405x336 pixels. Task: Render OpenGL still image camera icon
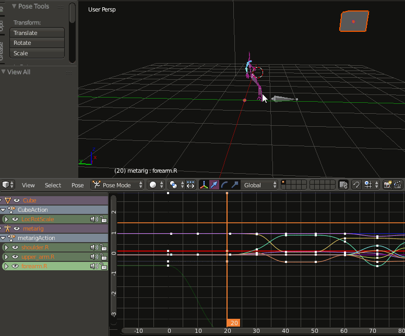387,185
